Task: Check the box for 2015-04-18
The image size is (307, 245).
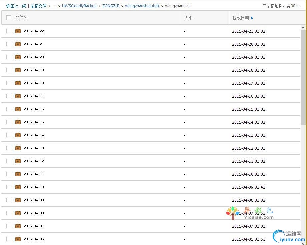Action: pos(9,83)
